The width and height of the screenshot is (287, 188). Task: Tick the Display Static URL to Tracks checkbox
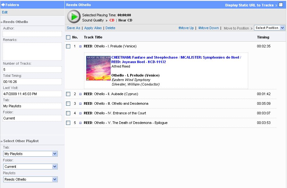281,5
